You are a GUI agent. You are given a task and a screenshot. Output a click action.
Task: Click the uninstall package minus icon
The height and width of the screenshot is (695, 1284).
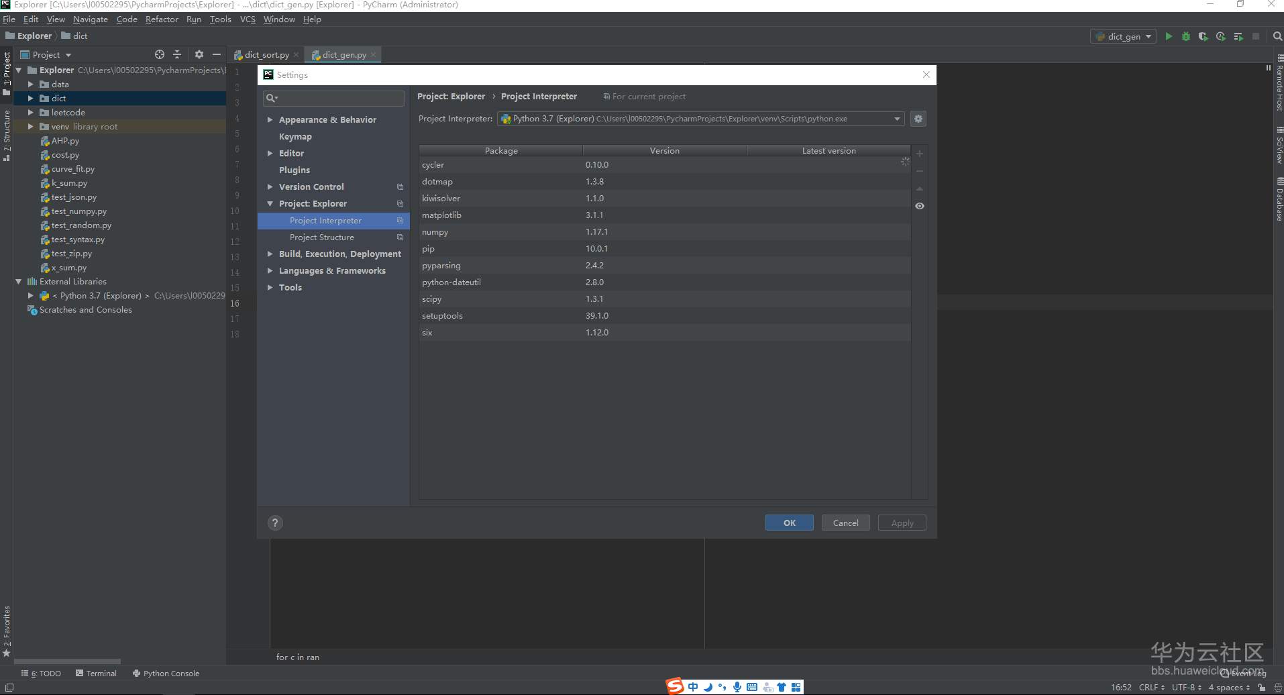[x=920, y=171]
